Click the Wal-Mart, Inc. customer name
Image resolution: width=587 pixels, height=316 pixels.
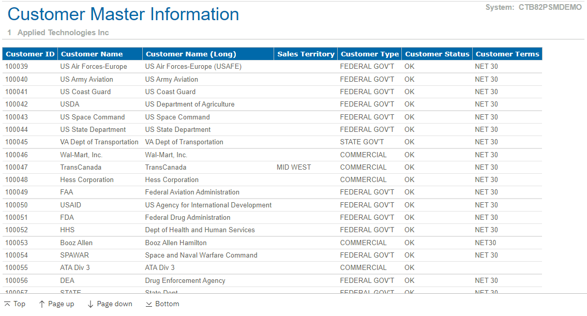(81, 155)
